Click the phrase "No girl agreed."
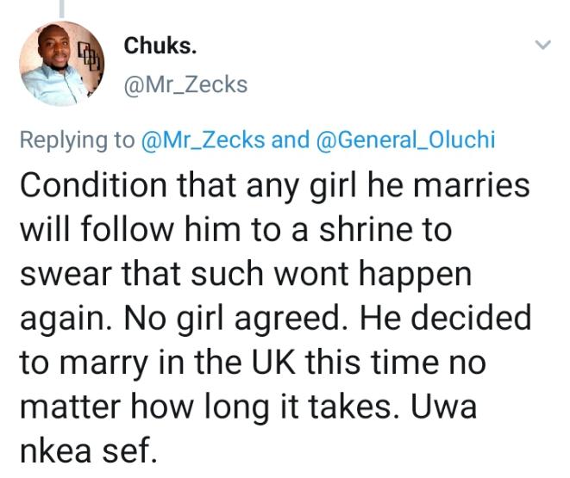Screen dimensions: 570x478 [213, 320]
